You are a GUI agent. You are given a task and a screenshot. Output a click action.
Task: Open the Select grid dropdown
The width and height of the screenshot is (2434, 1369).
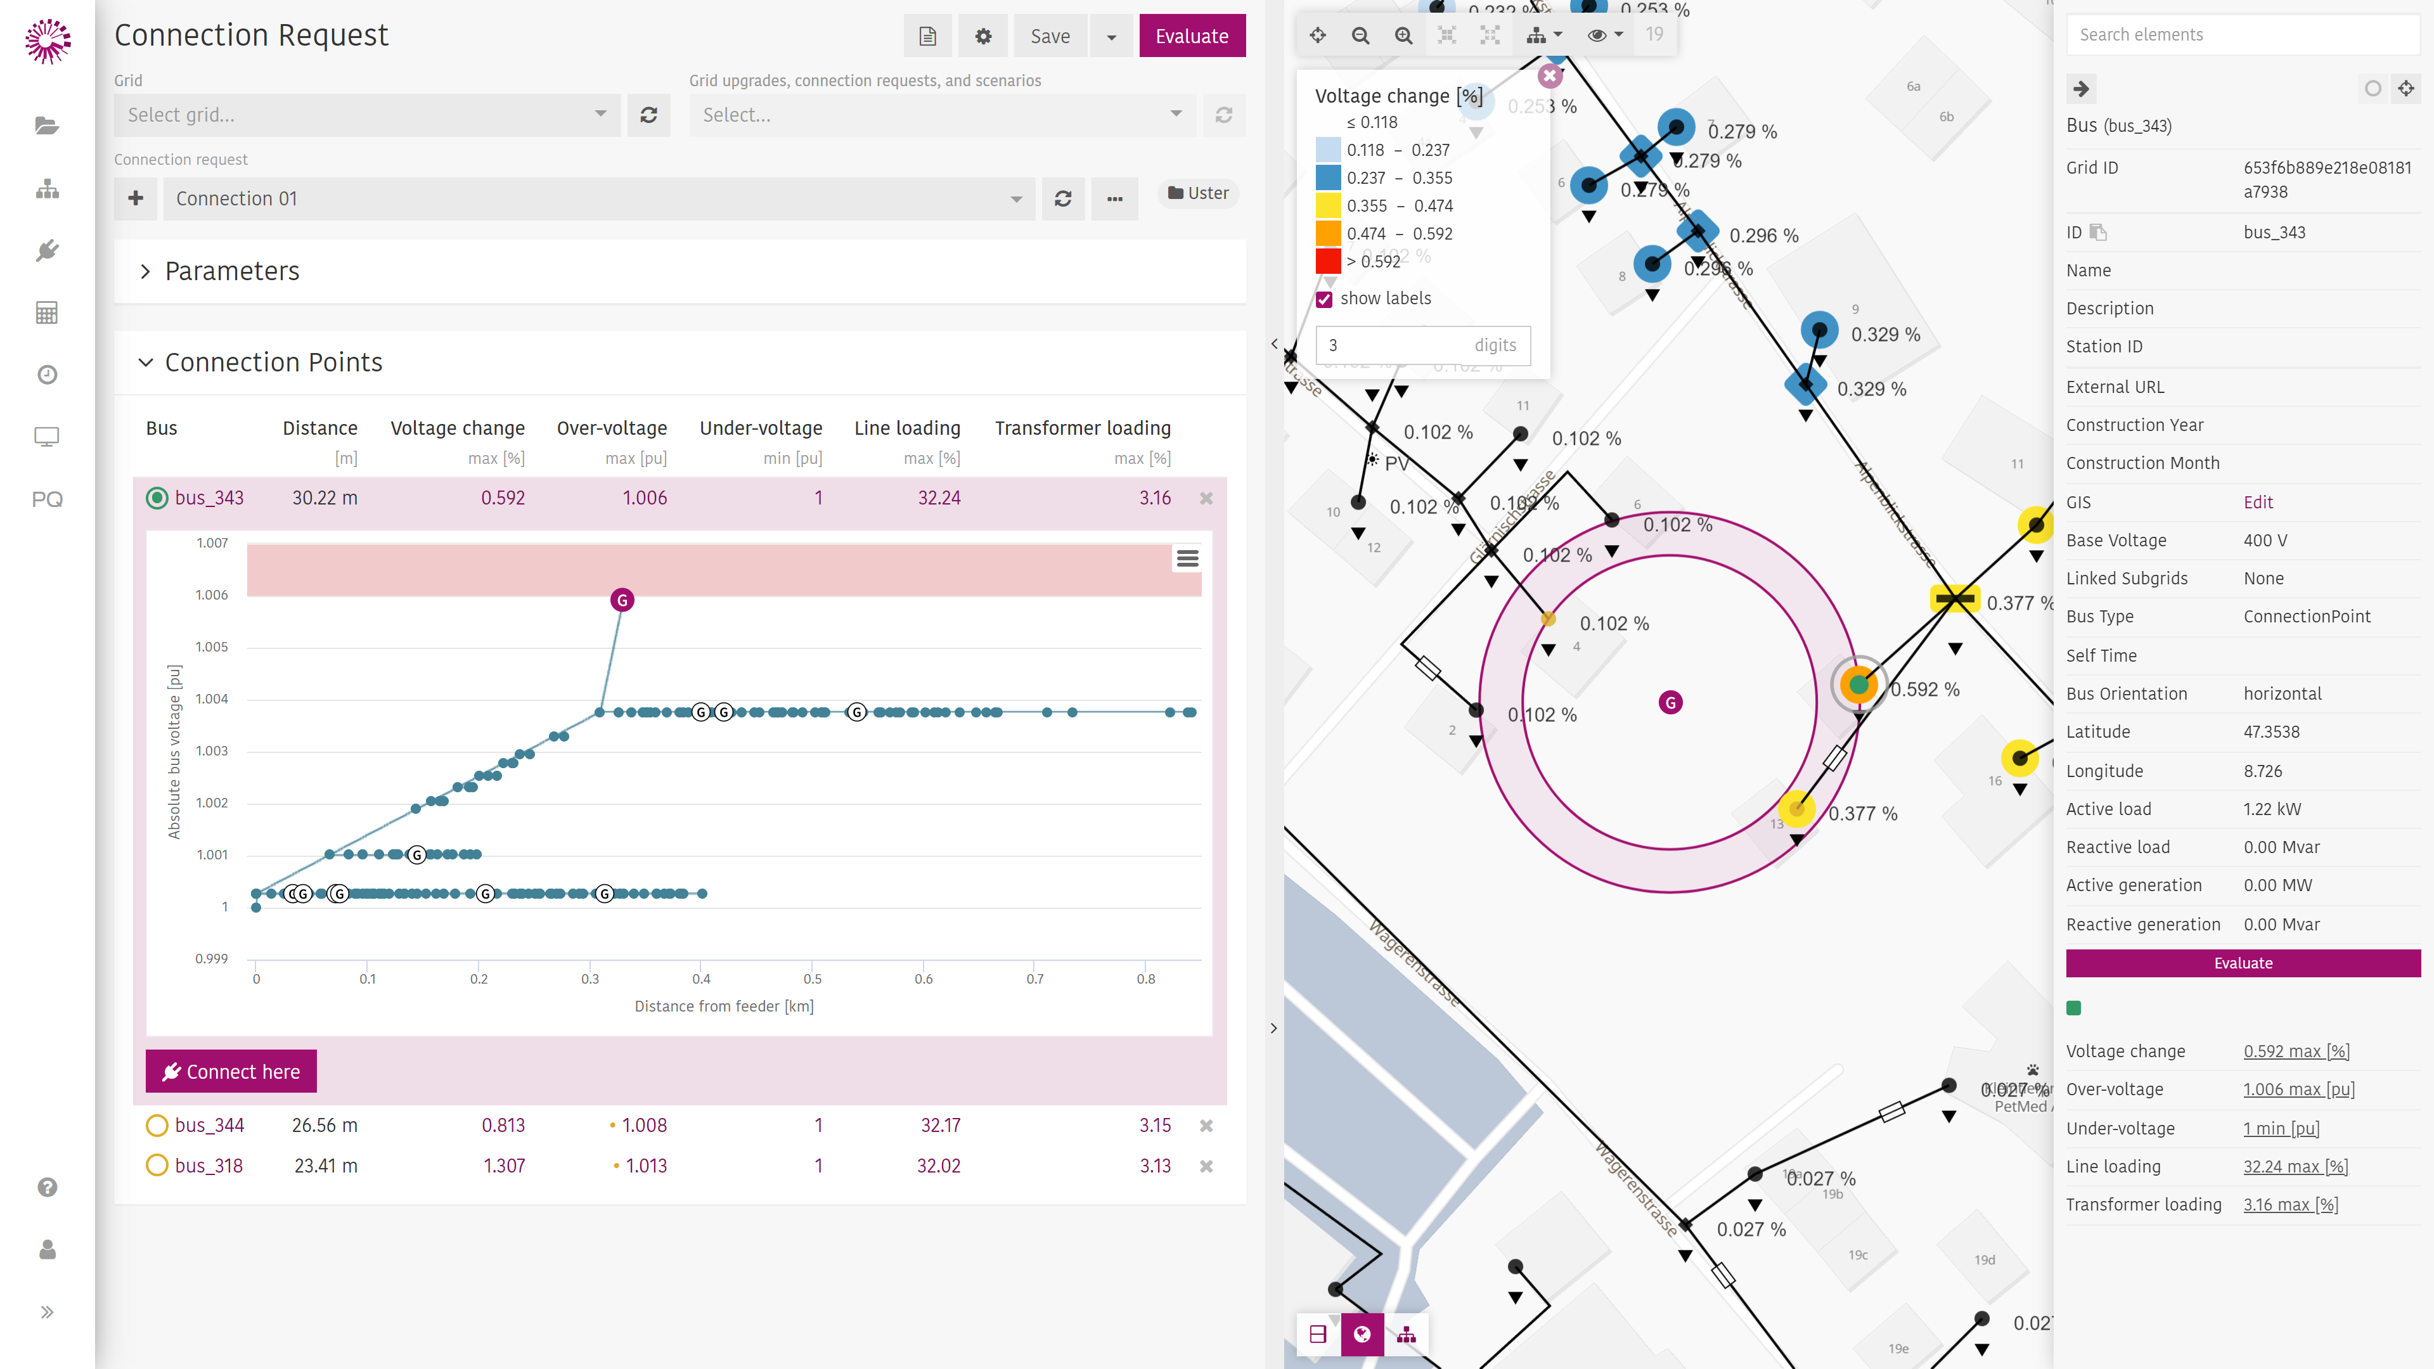(x=368, y=115)
